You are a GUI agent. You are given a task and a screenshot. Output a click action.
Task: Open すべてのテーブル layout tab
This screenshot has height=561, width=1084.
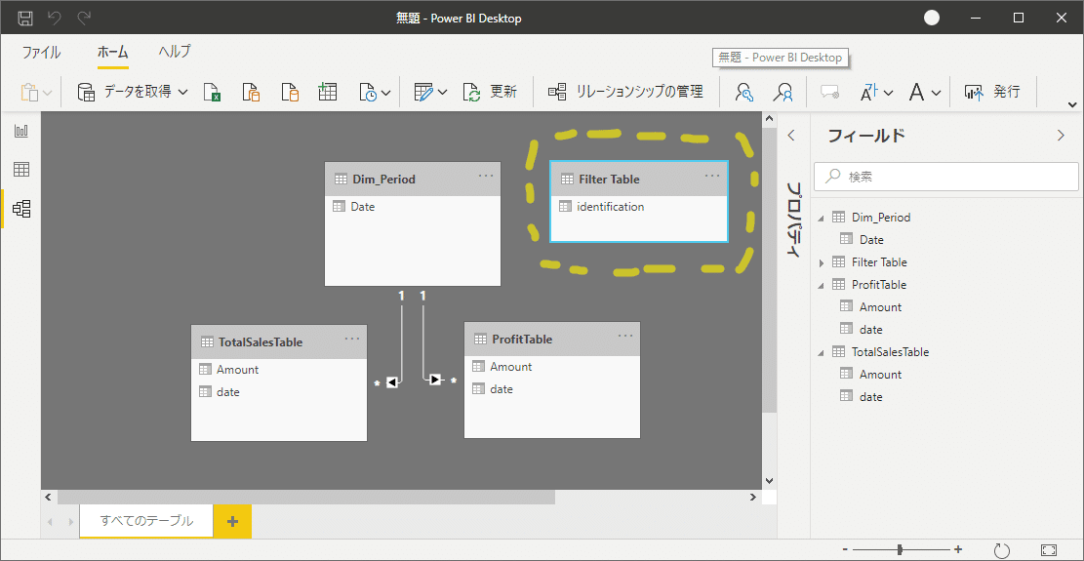click(x=146, y=521)
